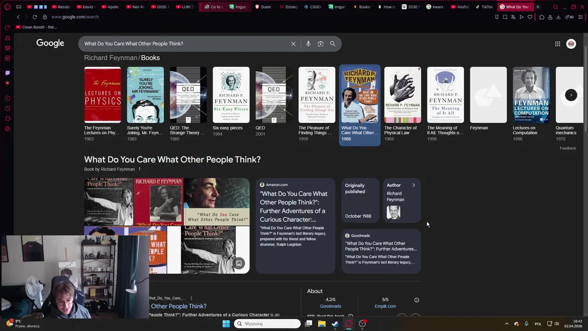Open Opera menu logo button
Screen dimensions: 588x331
(7, 7)
